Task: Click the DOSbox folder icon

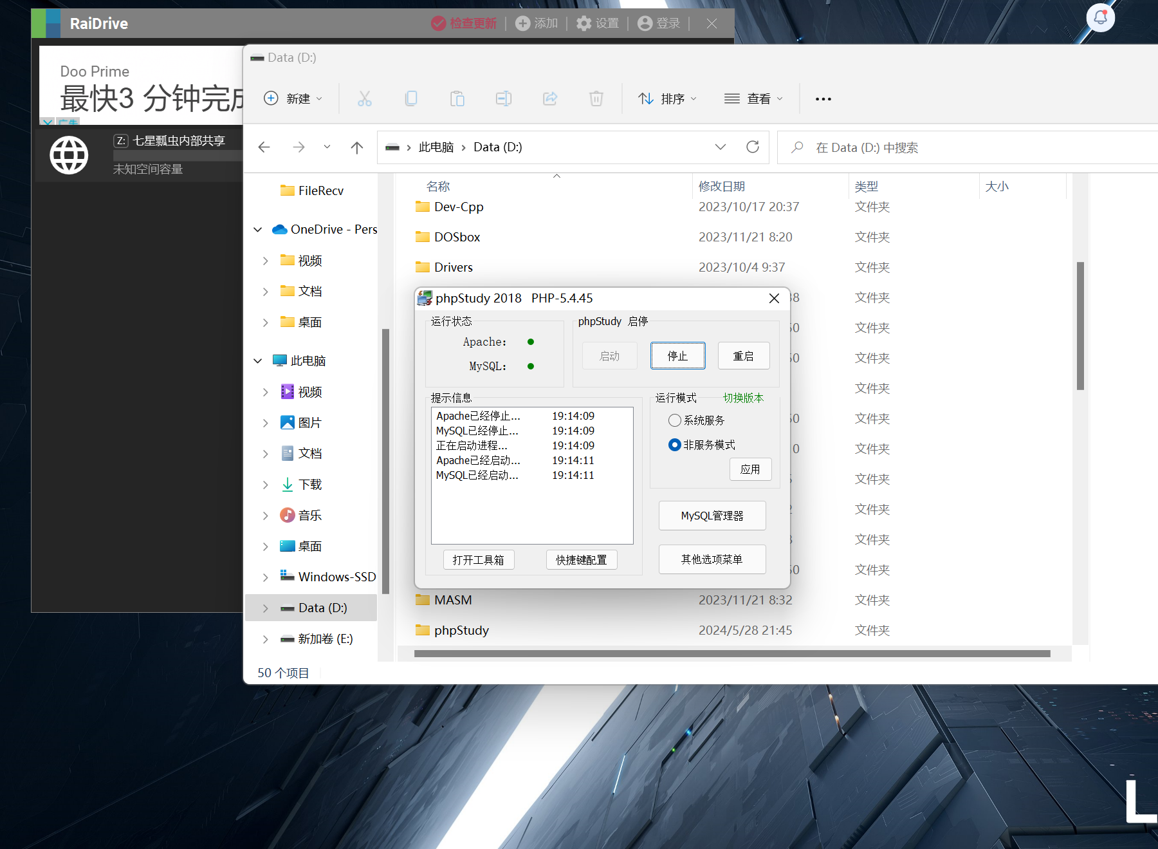Action: click(x=423, y=237)
